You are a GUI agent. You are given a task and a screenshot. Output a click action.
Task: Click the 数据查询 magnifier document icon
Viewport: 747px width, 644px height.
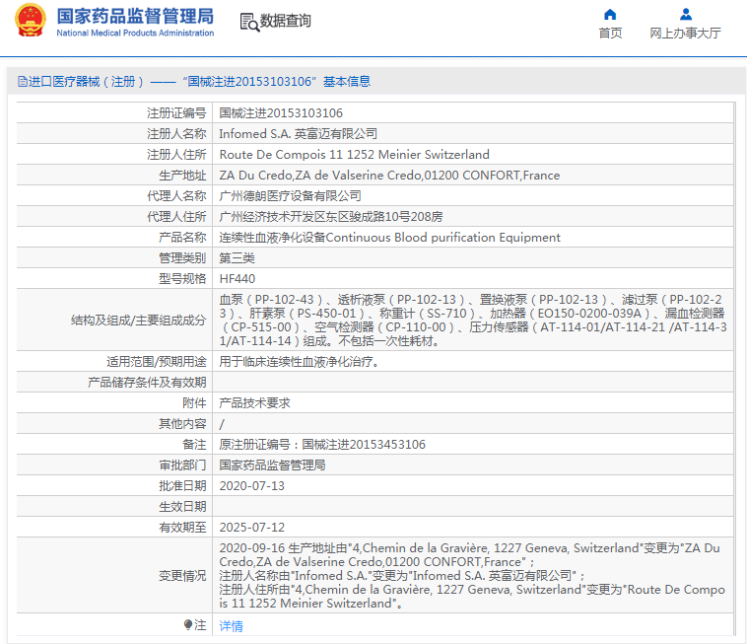pos(249,22)
